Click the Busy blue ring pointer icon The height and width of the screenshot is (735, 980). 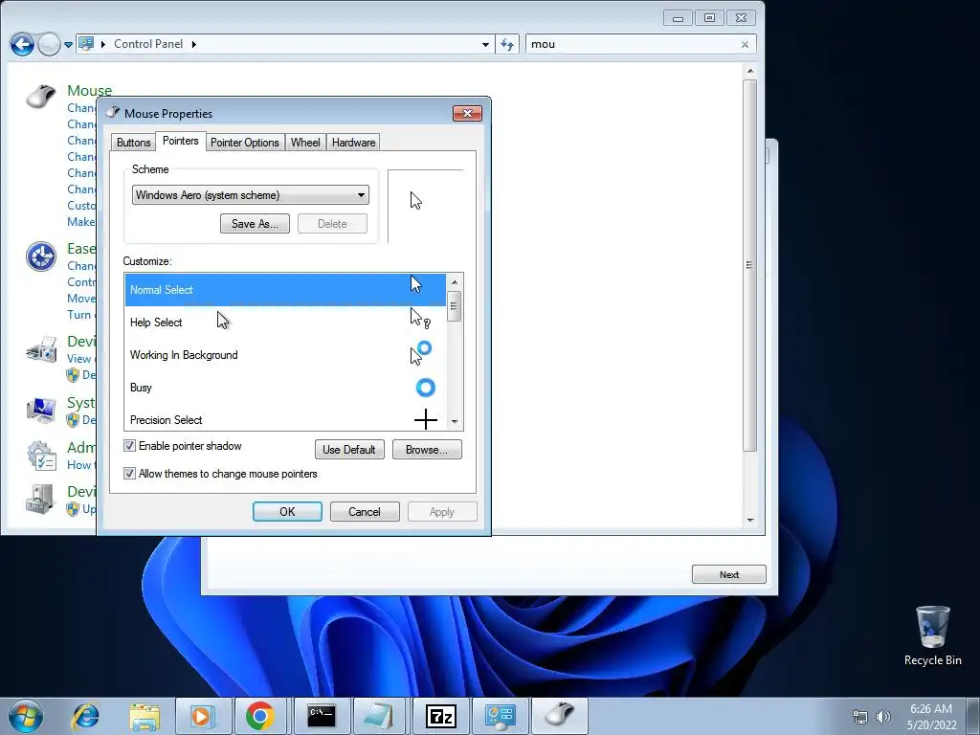425,388
